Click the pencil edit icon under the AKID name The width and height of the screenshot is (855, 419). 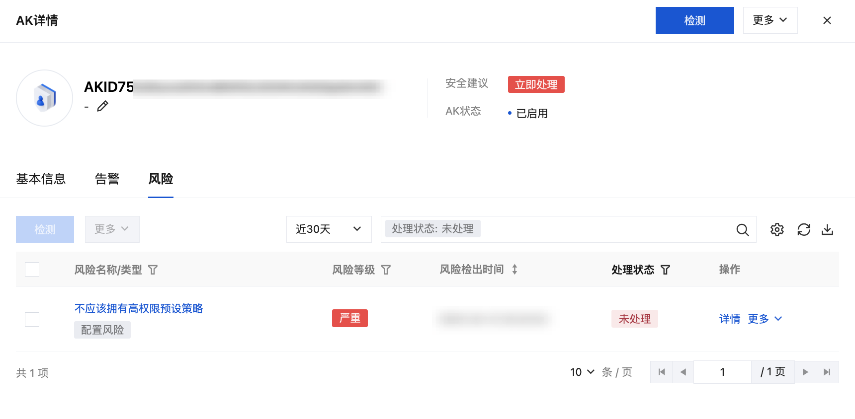pyautogui.click(x=102, y=106)
